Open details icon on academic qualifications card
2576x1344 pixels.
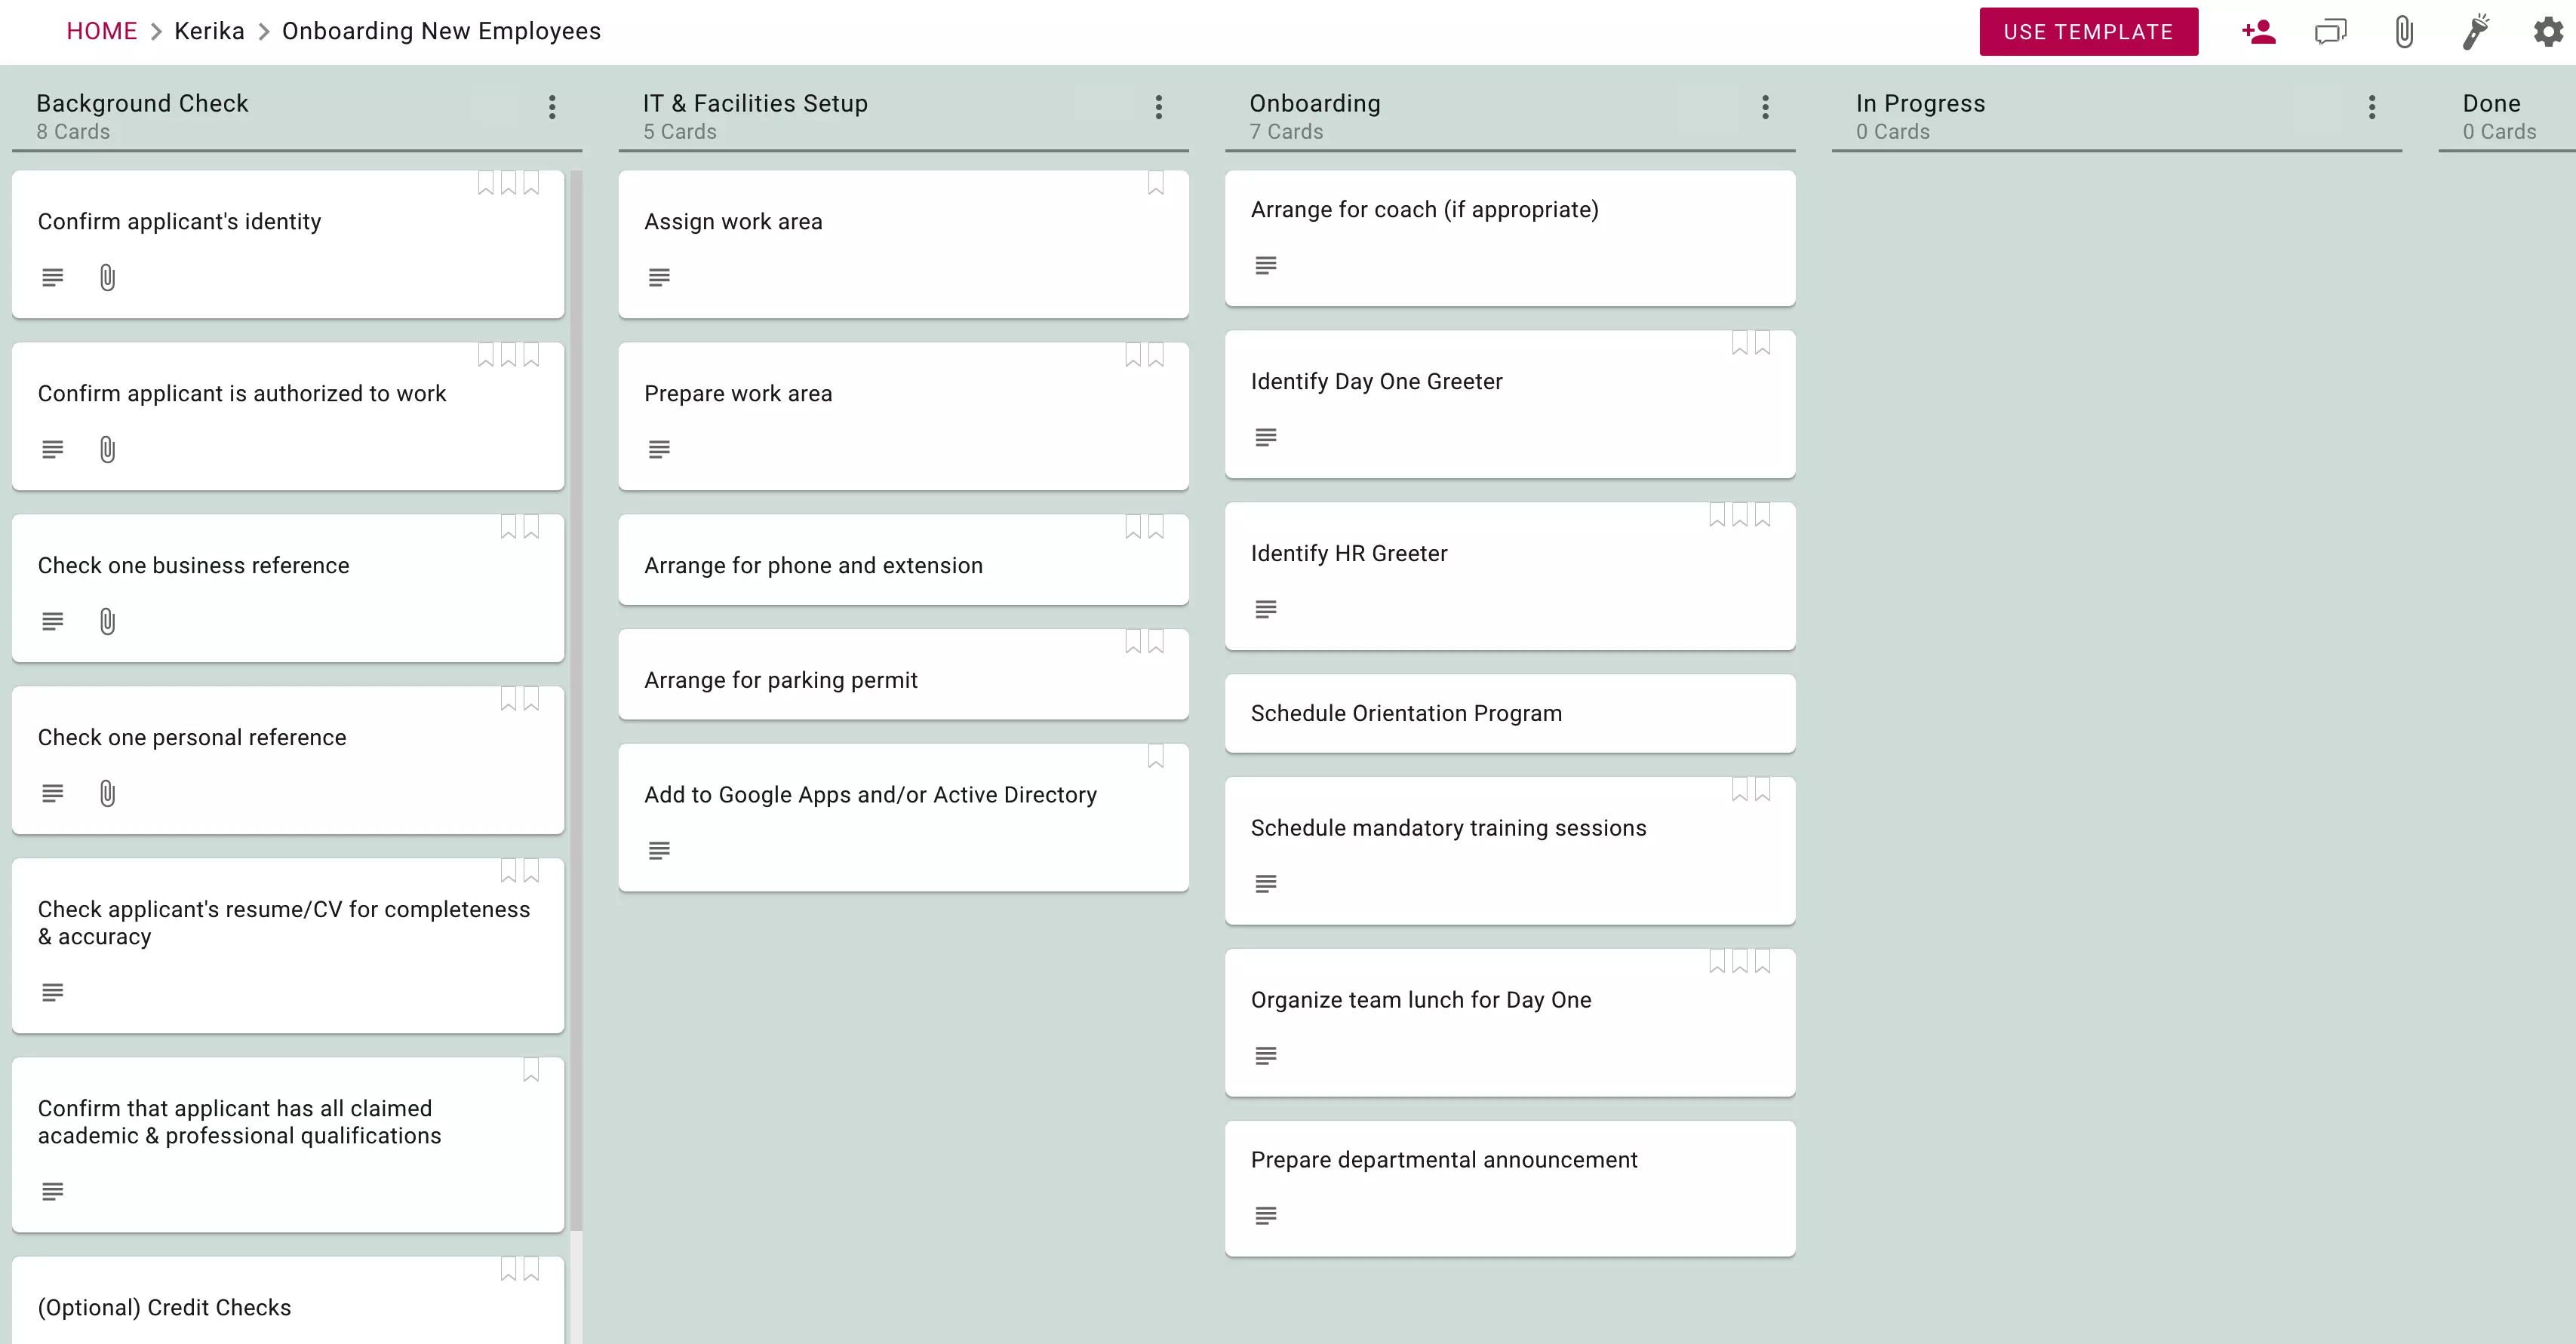point(53,1190)
